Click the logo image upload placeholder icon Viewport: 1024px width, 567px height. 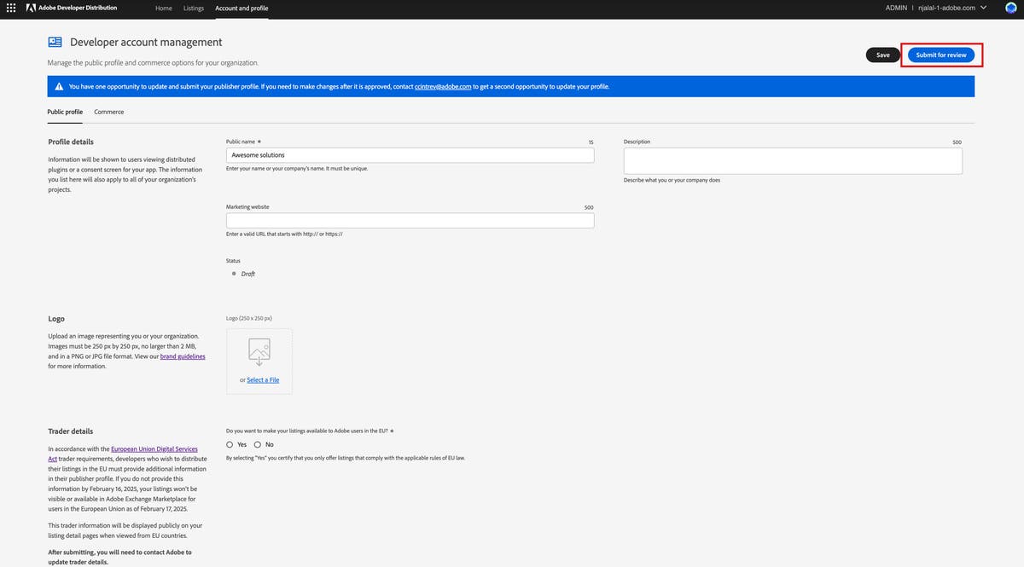tap(259, 351)
